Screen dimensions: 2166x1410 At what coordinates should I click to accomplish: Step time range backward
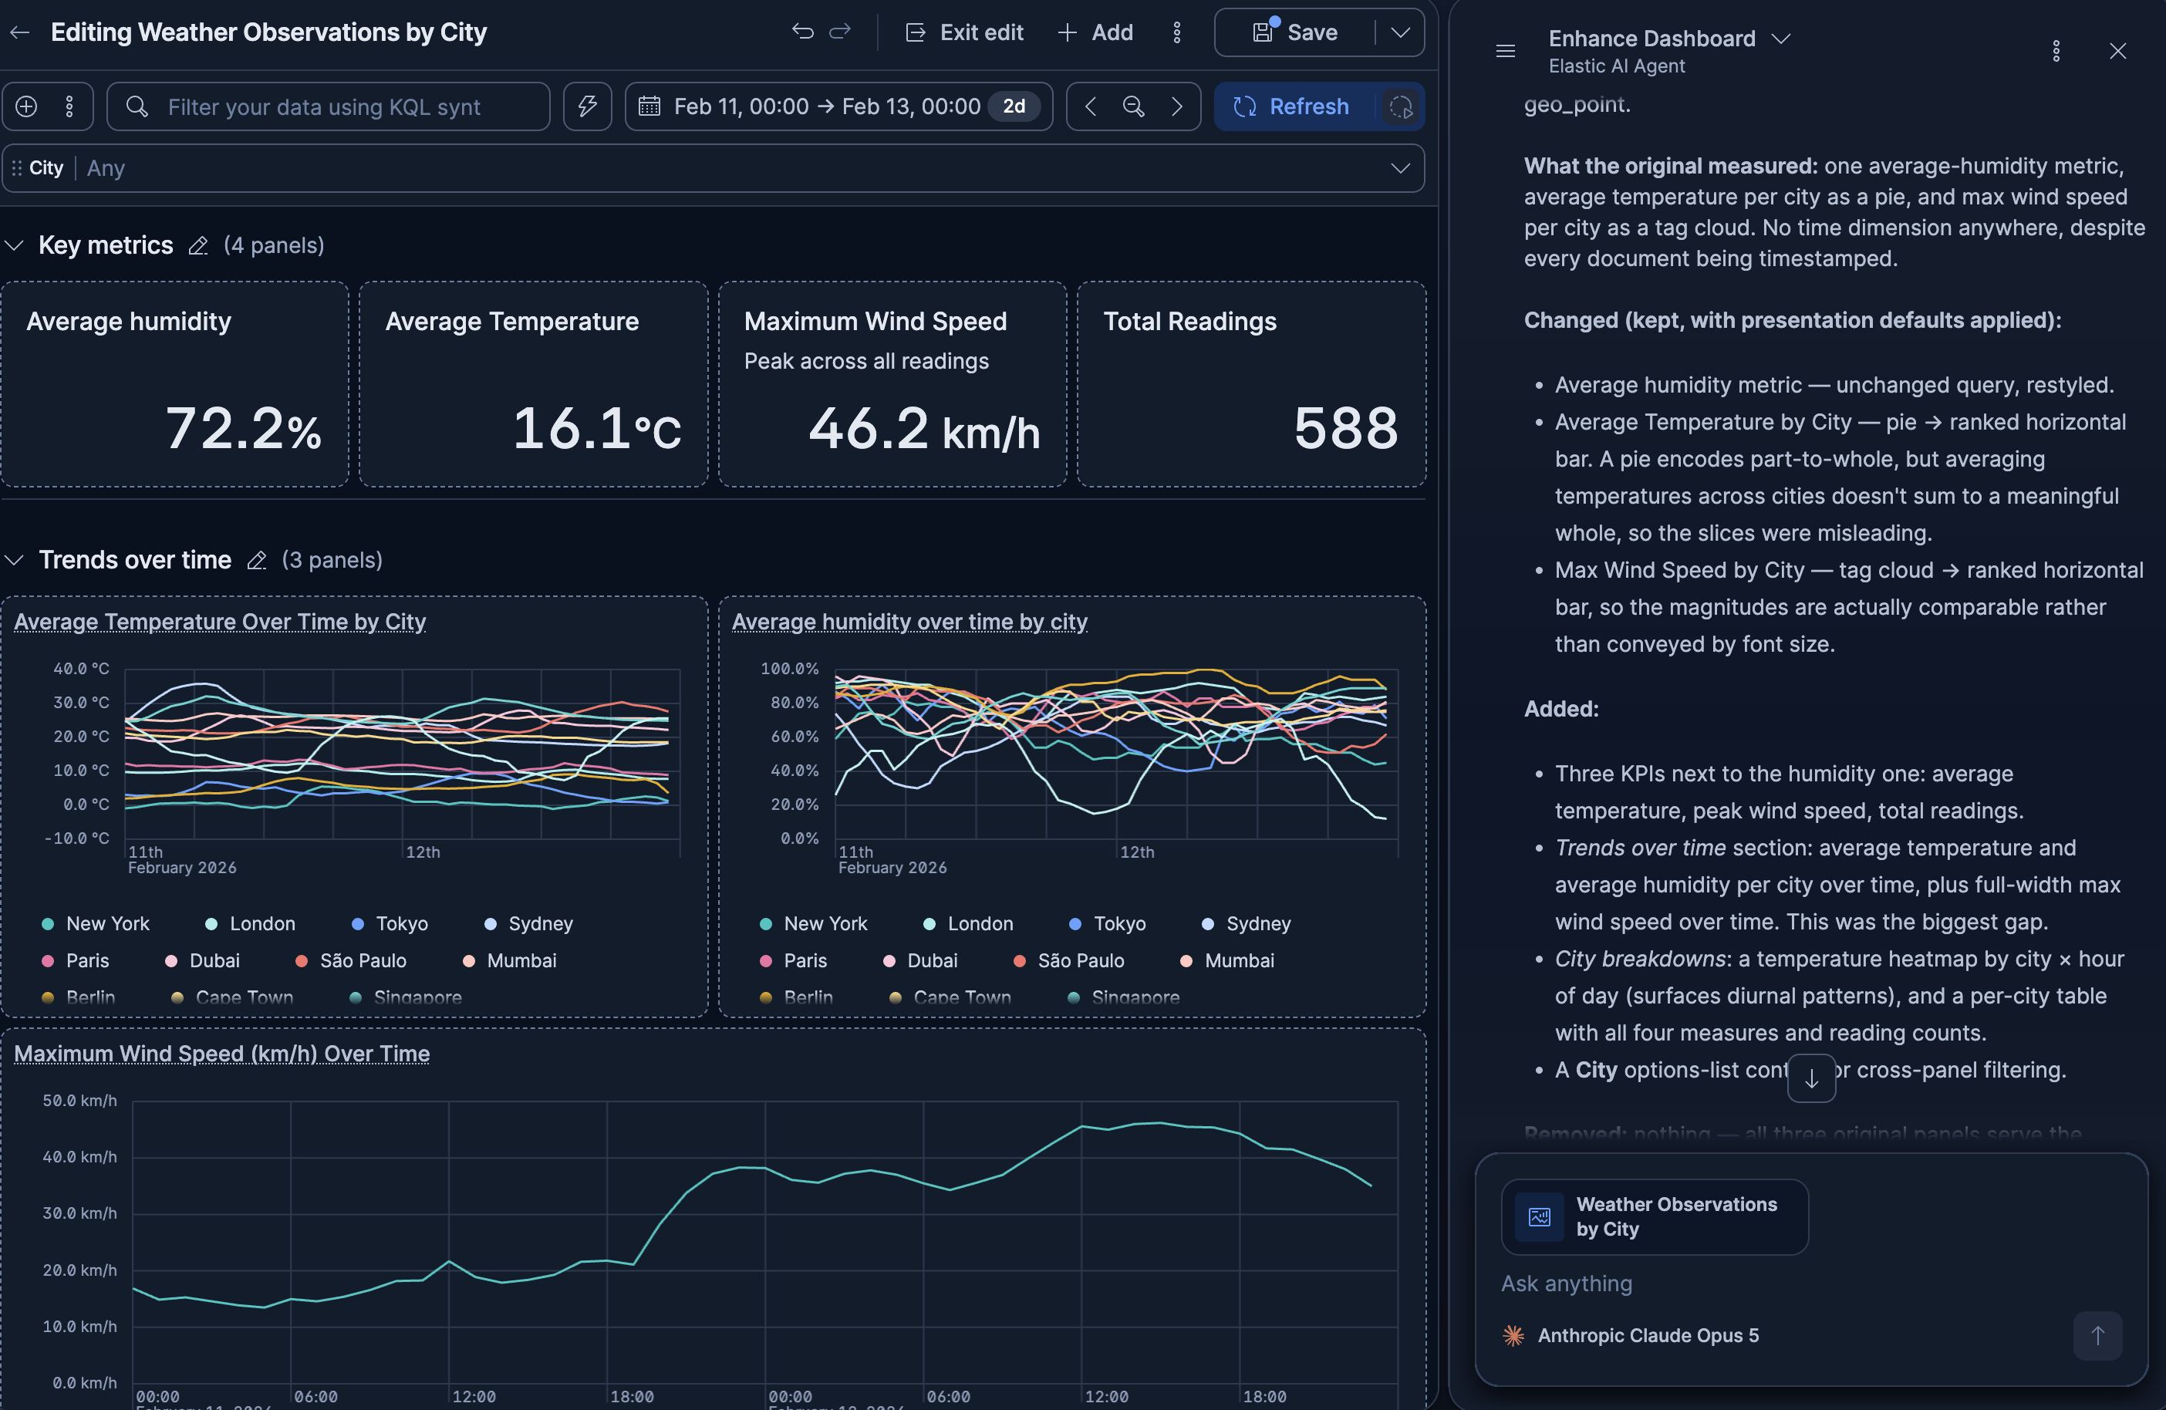coord(1090,106)
